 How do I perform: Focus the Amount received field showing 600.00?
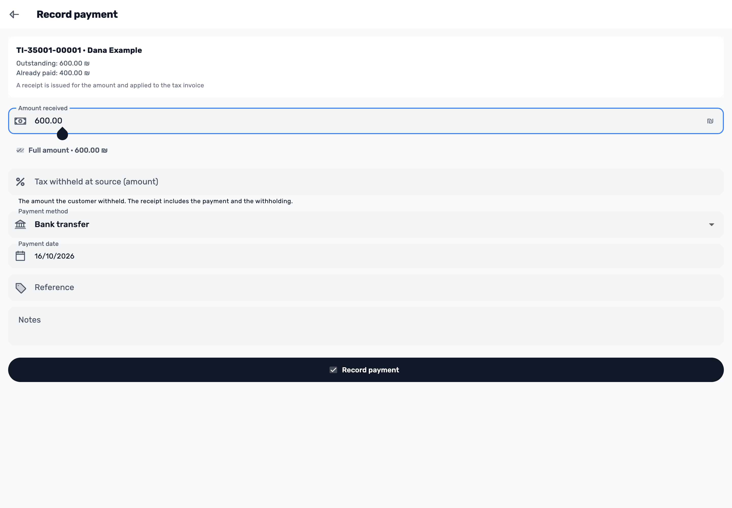(x=366, y=121)
